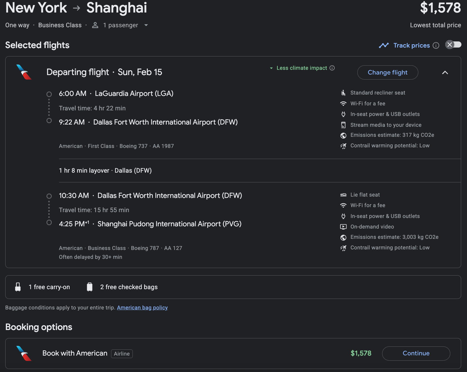
Task: Click the Stream media to your device icon
Action: pos(343,125)
